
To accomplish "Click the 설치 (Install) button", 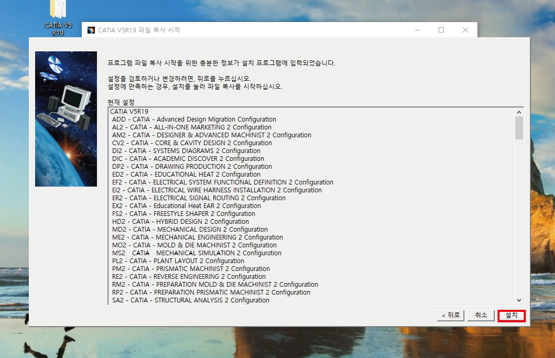I will pyautogui.click(x=511, y=316).
